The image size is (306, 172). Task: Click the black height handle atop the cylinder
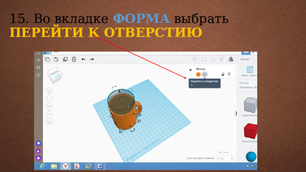(120, 91)
